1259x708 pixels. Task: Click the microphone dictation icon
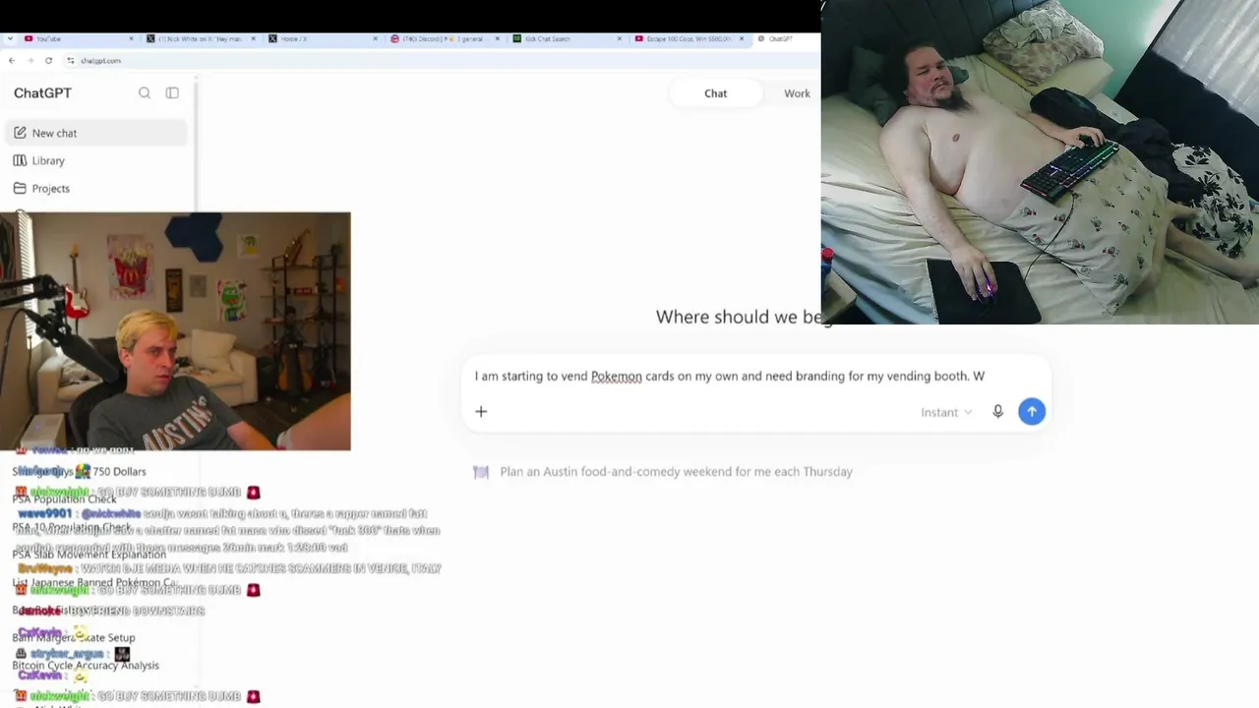(x=997, y=411)
